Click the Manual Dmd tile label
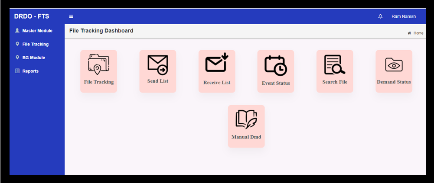Image resolution: width=434 pixels, height=183 pixels. click(246, 137)
